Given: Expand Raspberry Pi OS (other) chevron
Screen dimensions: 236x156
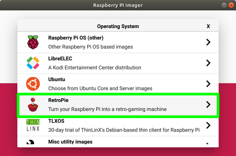Looking at the screenshot, I should 208,42.
